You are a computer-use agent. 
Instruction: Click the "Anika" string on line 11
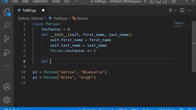click(x=66, y=77)
